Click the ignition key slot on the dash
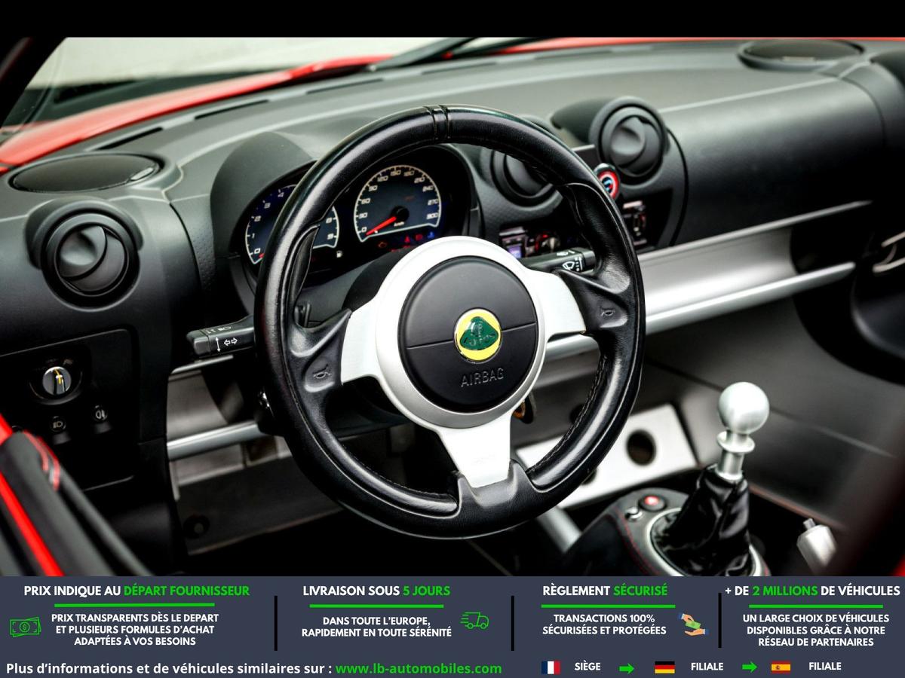 coord(57,380)
